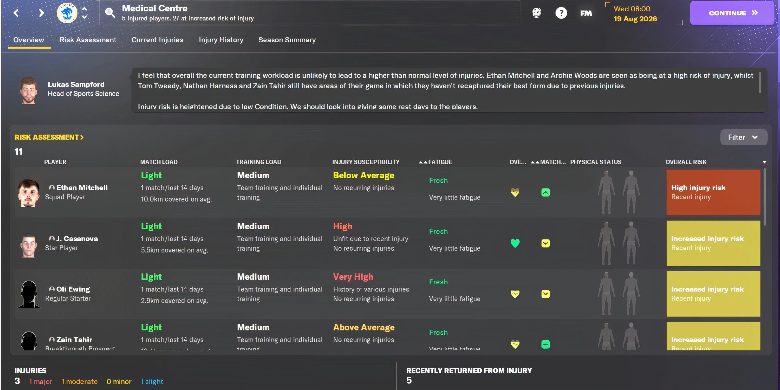Click Oli Ewing's player portrait thumbnail
The height and width of the screenshot is (390, 780).
(x=29, y=294)
